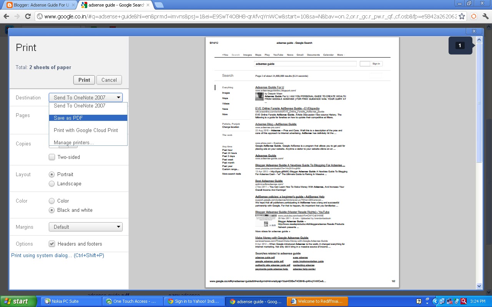This screenshot has width=492, height=307.
Task: Switch to adsense guide Google Search tab
Action: click(114, 5)
